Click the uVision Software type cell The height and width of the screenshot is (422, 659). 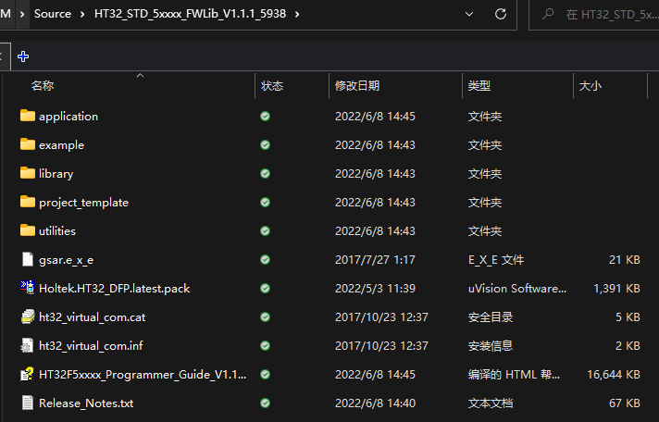click(517, 289)
